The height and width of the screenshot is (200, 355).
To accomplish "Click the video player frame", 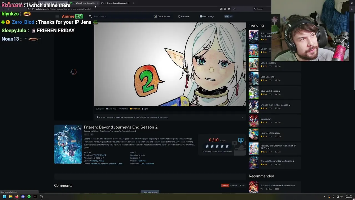I will [x=170, y=64].
